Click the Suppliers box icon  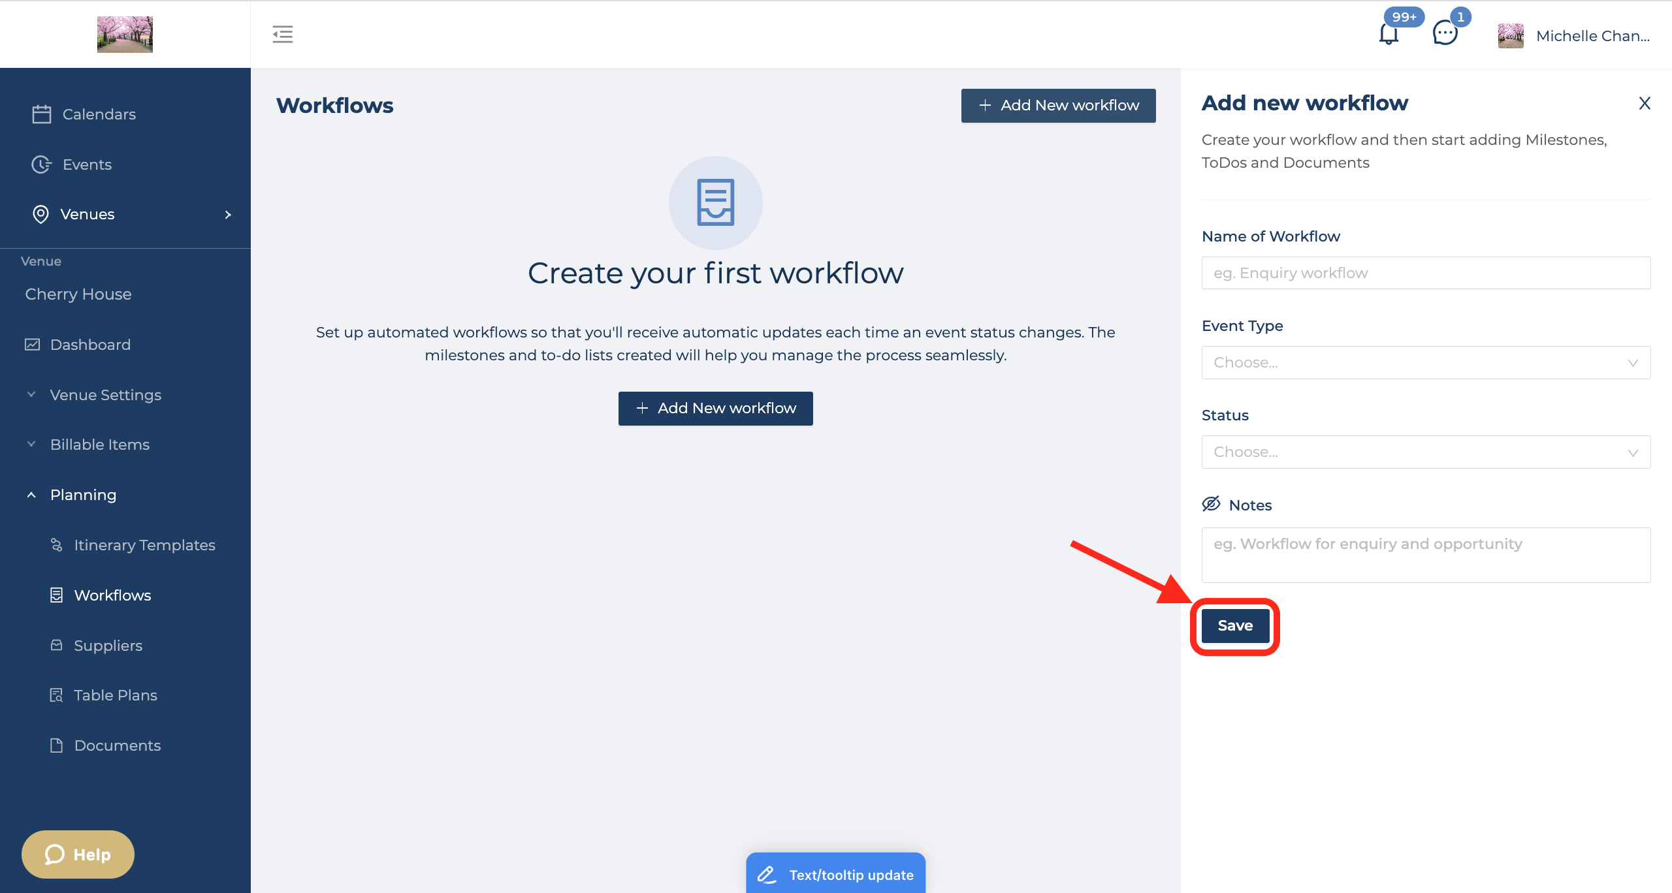[x=57, y=645]
